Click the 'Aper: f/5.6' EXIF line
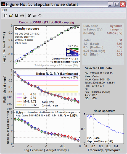Viewport: 127px width, 154px height. pos(91,95)
